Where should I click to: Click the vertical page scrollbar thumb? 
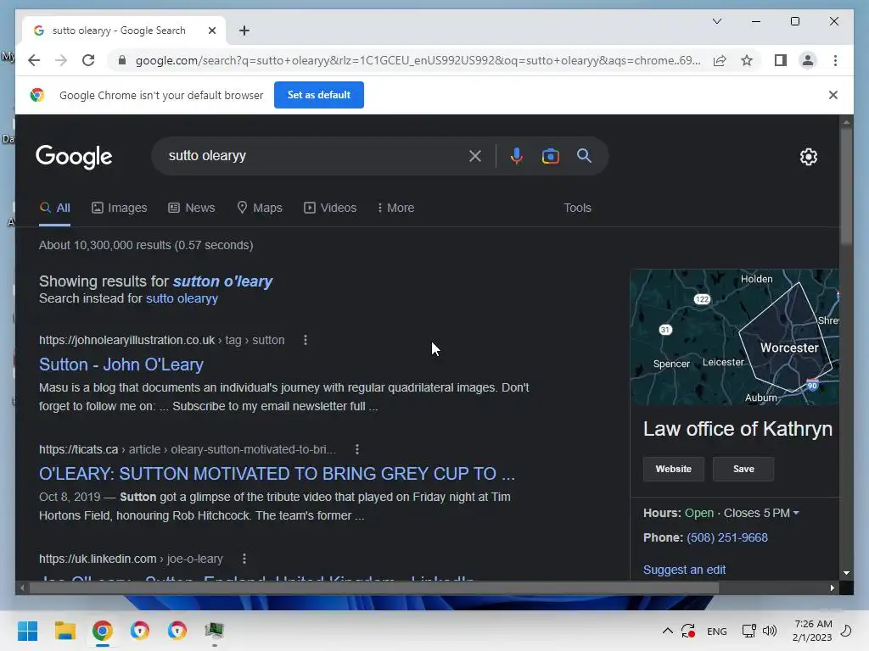click(846, 186)
